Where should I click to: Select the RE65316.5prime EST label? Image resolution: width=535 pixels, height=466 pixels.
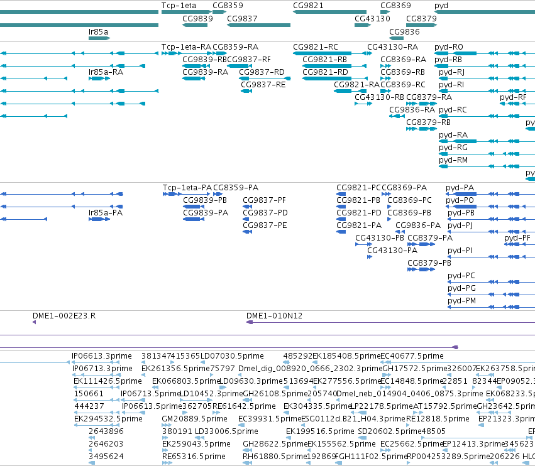pos(194,457)
